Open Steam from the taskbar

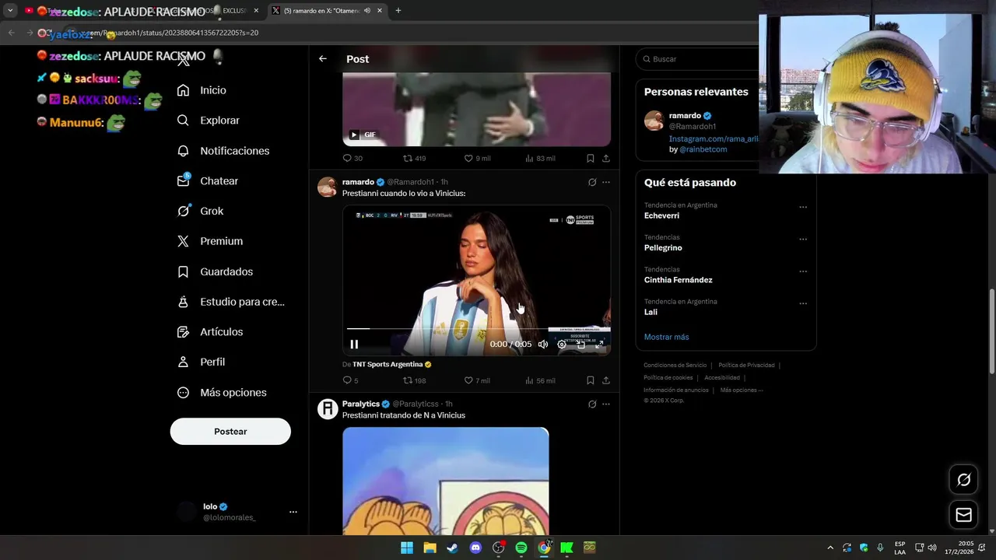[x=452, y=548]
